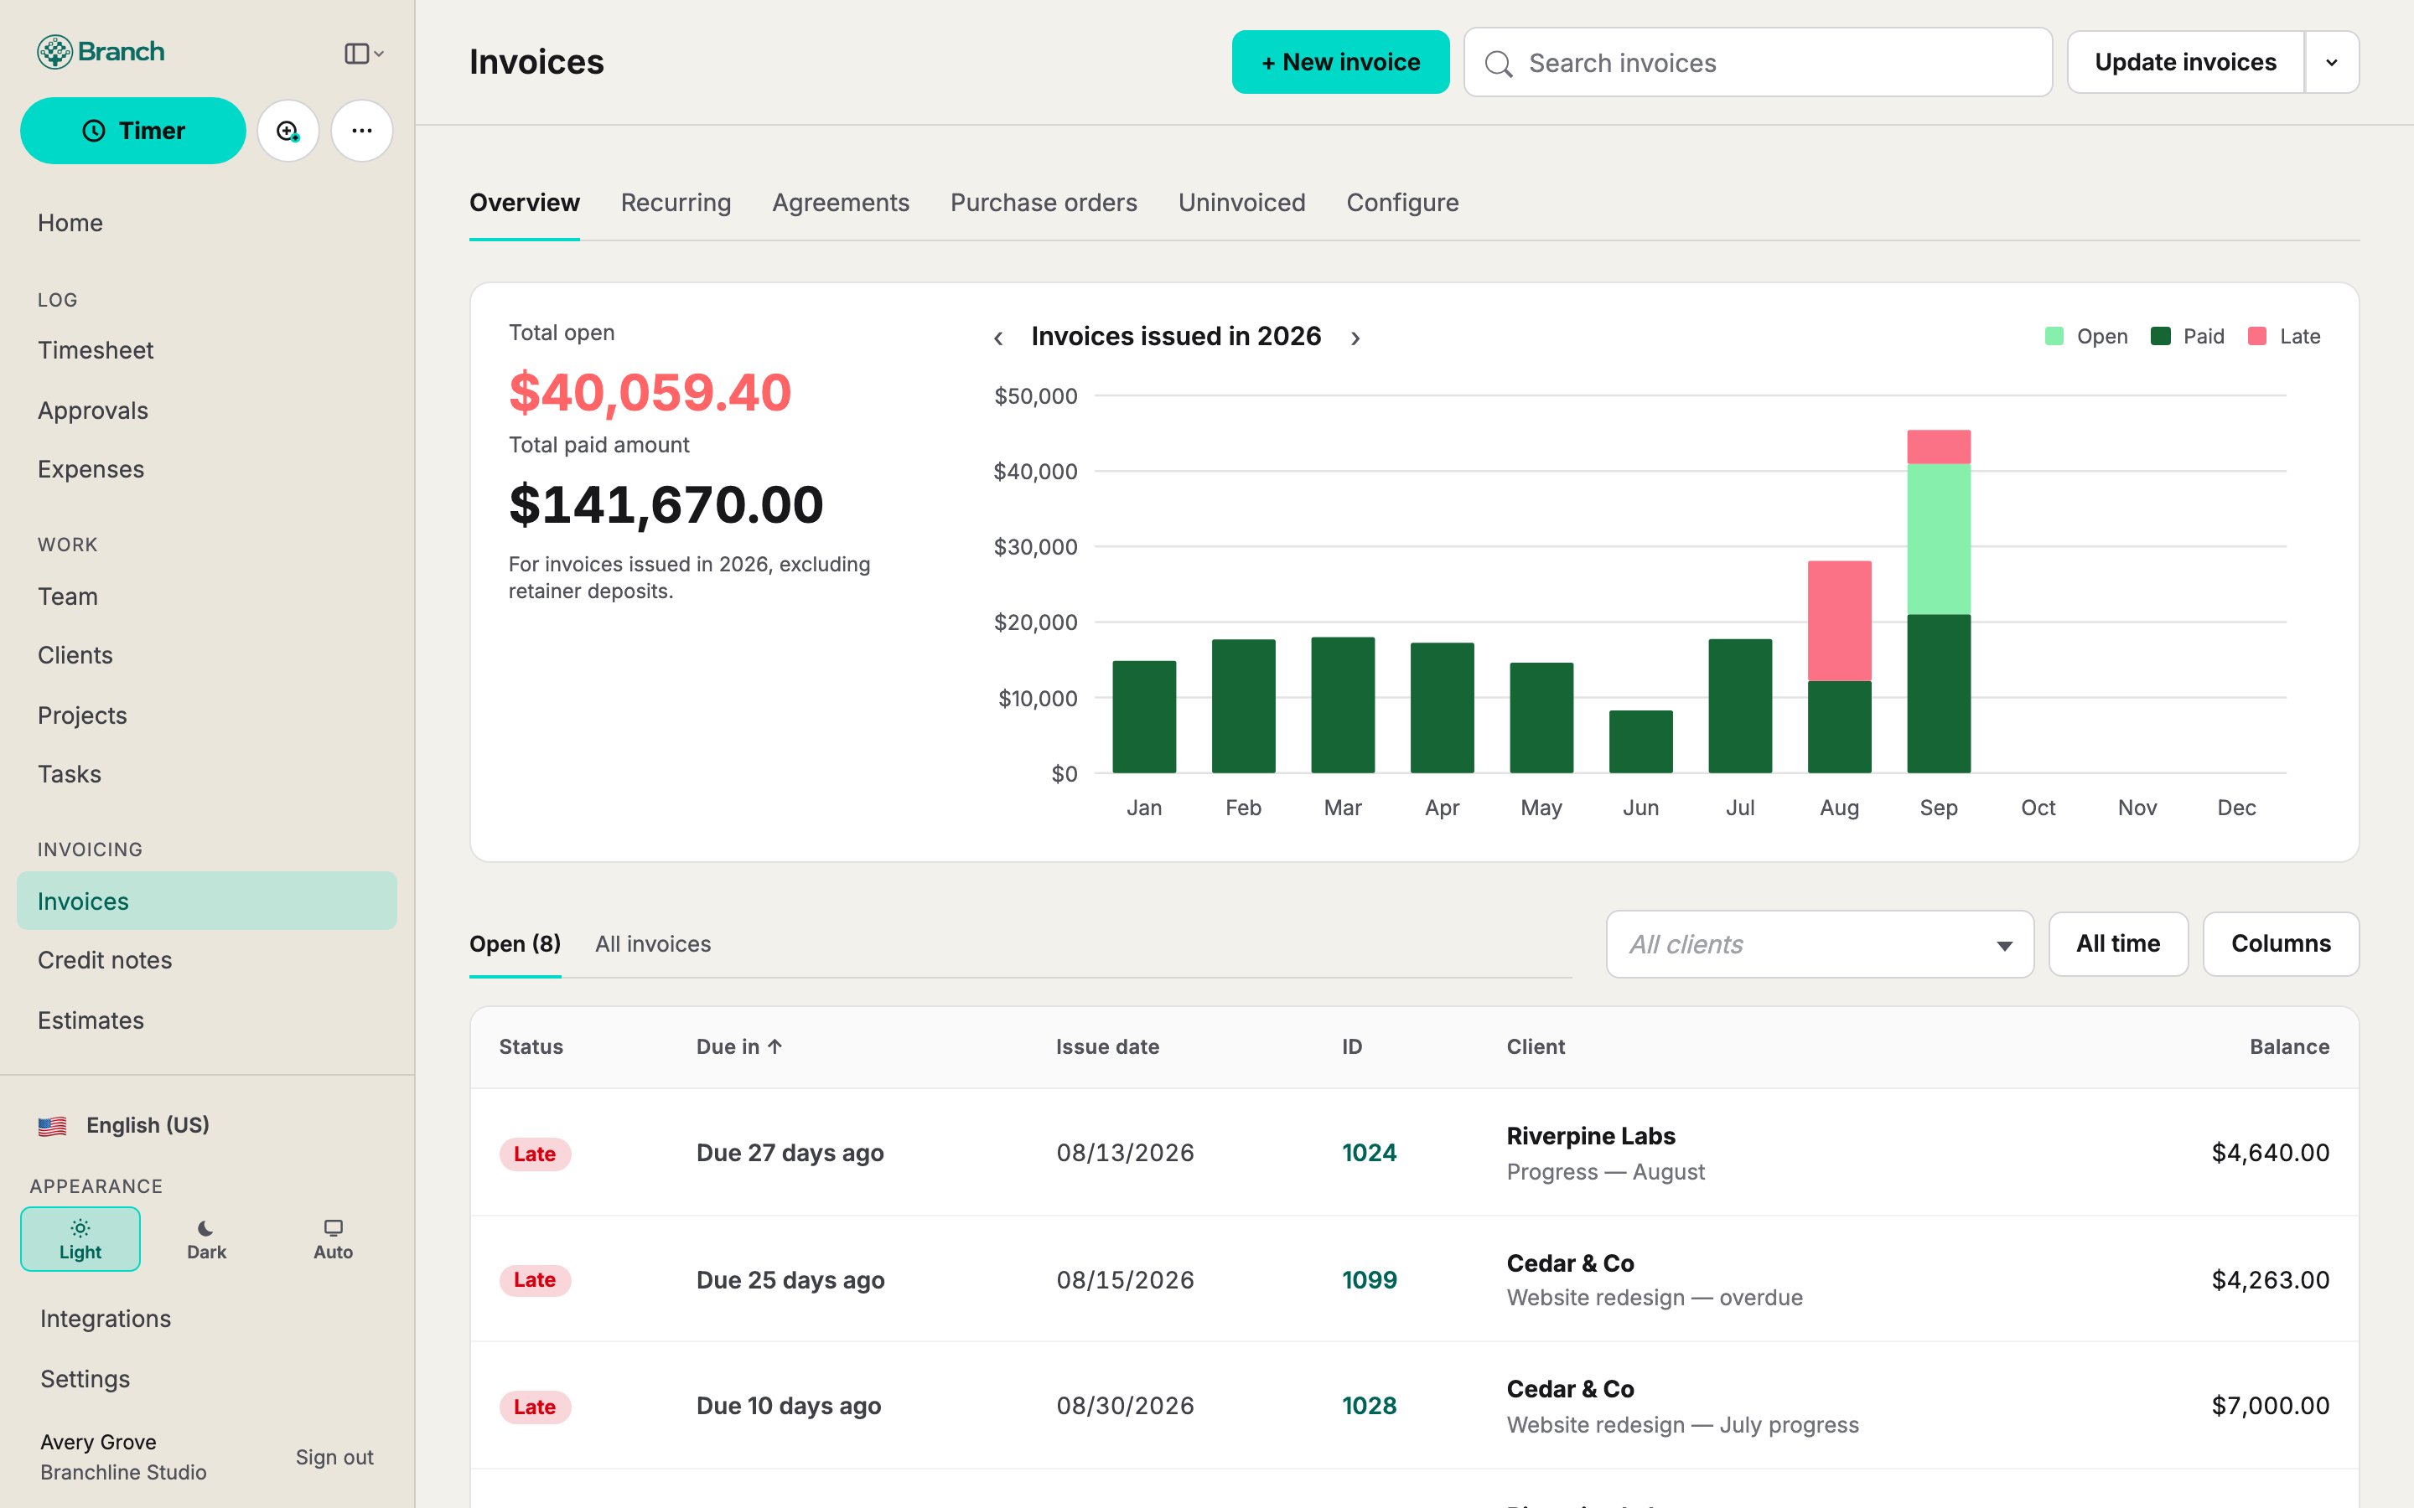2414x1508 pixels.
Task: Switch to the Agreements tab
Action: (841, 203)
